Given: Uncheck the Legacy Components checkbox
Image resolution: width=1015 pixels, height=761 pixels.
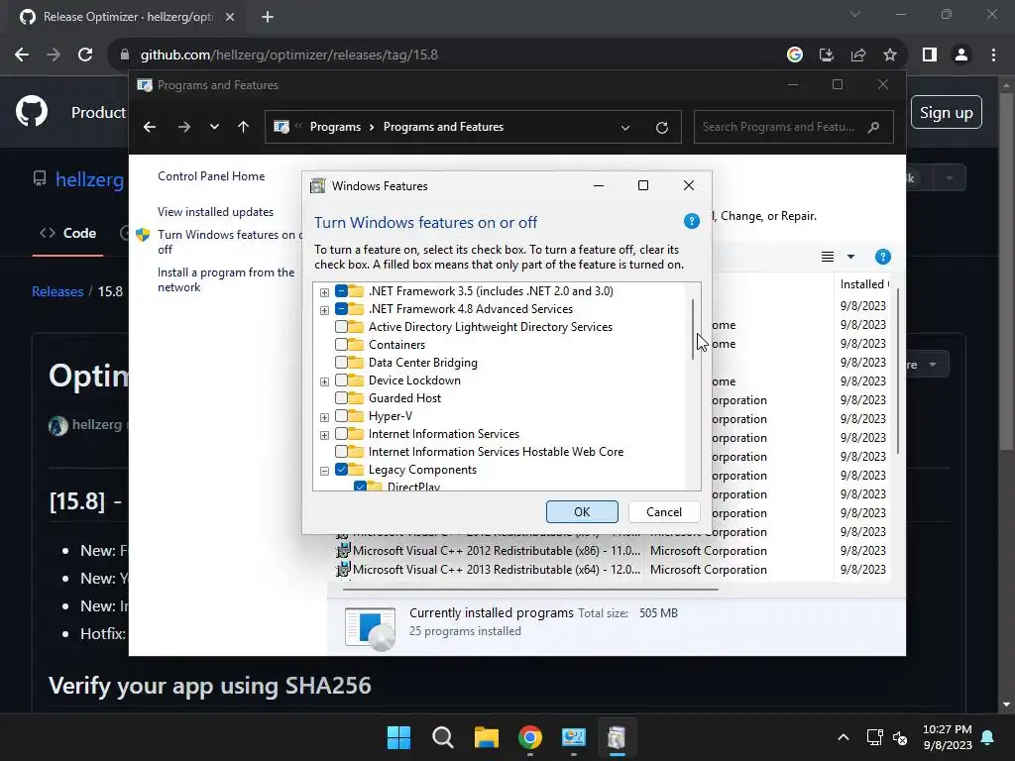Looking at the screenshot, I should (x=341, y=470).
